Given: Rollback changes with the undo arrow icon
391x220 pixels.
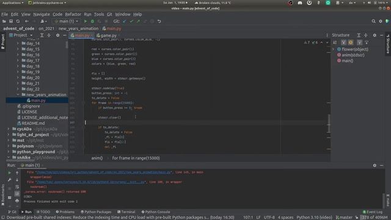Looking at the screenshot, I should 159,21.
